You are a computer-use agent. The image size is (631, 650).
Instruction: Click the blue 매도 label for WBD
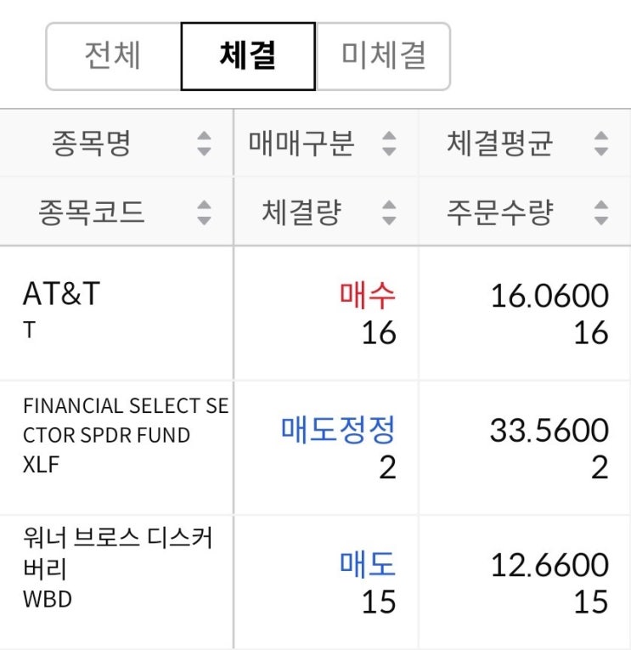368,564
